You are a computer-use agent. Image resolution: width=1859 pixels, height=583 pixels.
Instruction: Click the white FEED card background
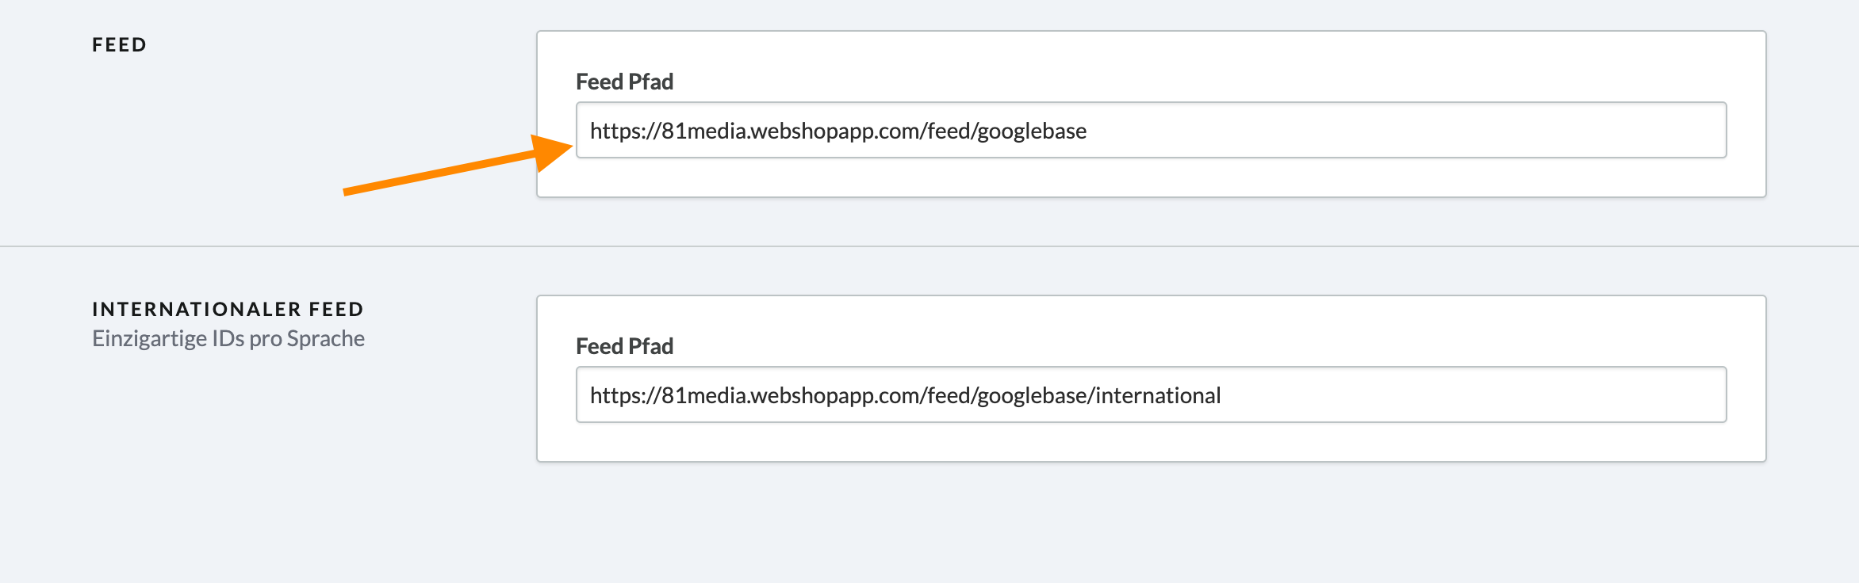pyautogui.click(x=1151, y=177)
